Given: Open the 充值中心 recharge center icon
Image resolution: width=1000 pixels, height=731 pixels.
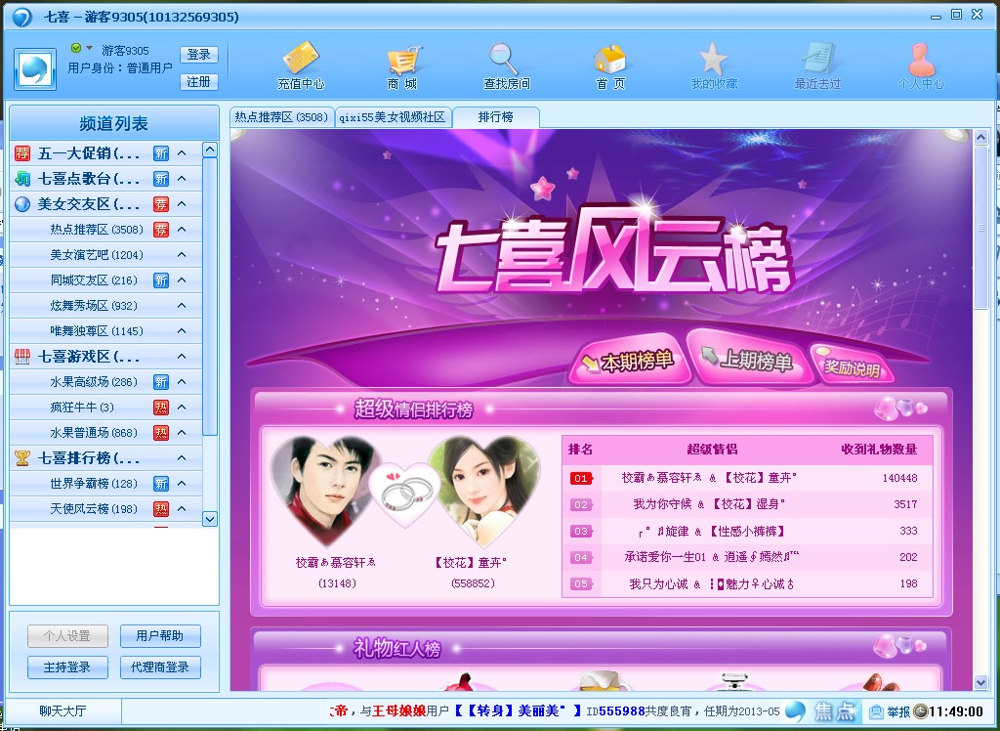Looking at the screenshot, I should (300, 61).
